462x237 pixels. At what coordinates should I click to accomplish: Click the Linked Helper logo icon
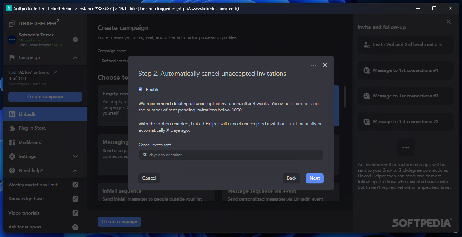tap(12, 24)
